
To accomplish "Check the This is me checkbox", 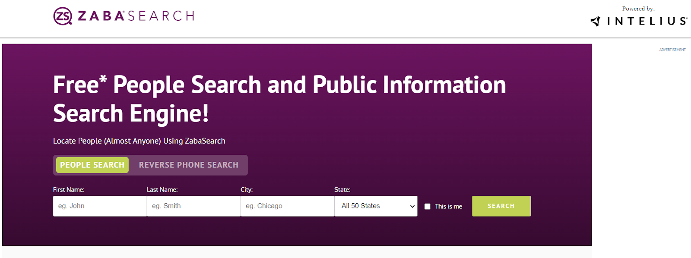I will tap(427, 206).
